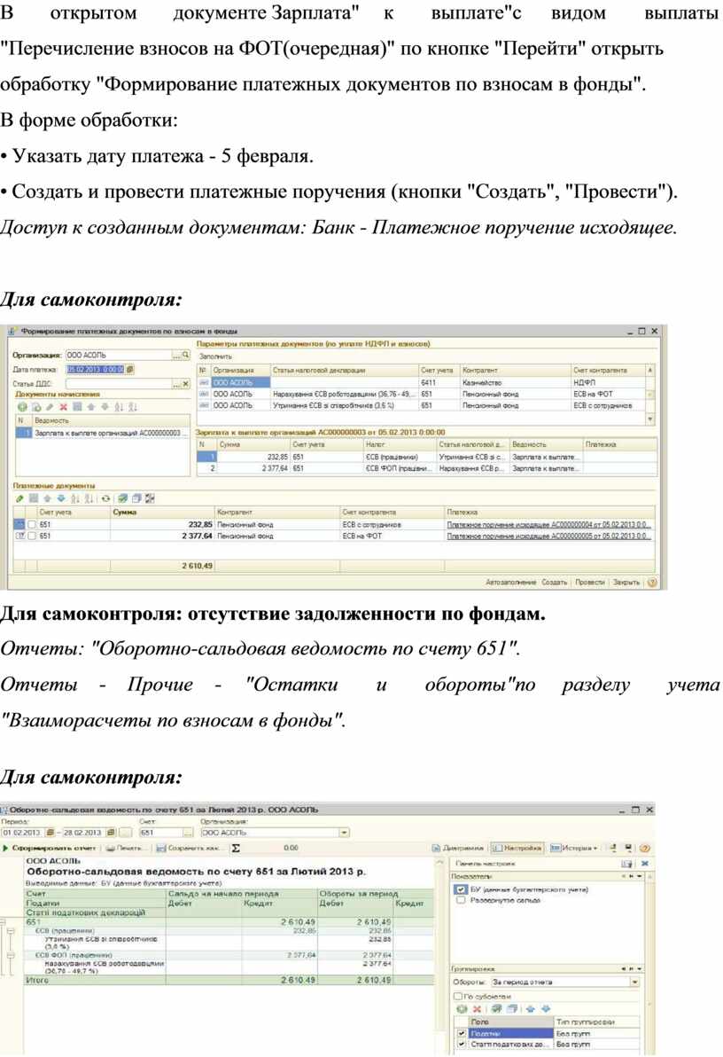The image size is (723, 1057).
Task: Click the move down arrow in Платежные документы toolbar
Action: 60,498
